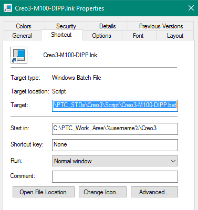Click the 'Shortcut key:' label
Image resolution: width=198 pixels, height=210 pixels.
pos(27,144)
